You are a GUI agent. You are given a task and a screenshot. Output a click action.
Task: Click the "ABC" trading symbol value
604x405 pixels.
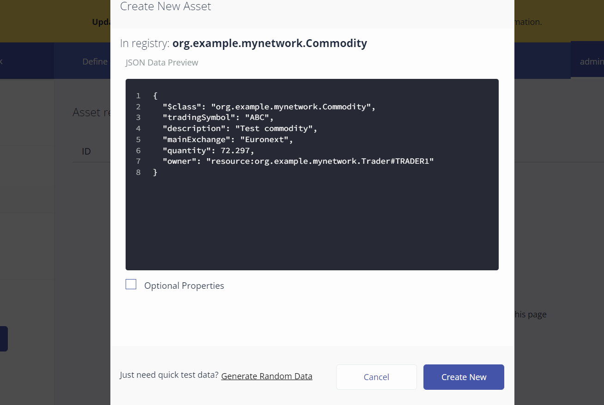coord(257,117)
